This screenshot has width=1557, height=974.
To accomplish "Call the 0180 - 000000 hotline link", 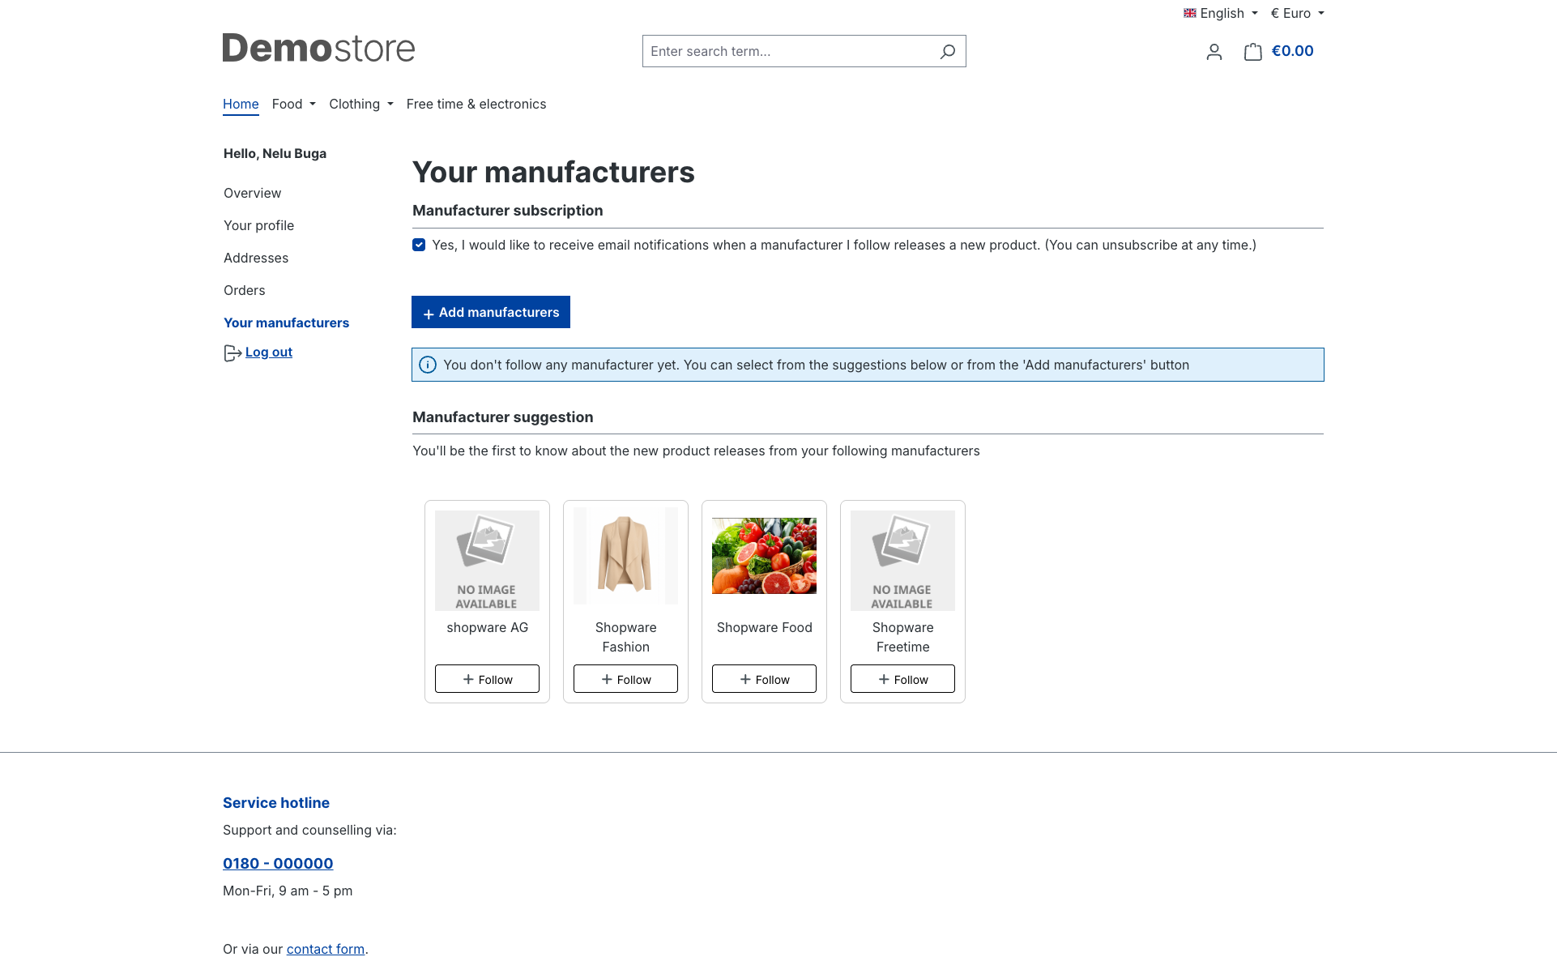I will click(x=278, y=863).
